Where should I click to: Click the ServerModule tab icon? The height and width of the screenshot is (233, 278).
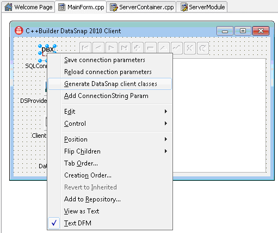184,7
